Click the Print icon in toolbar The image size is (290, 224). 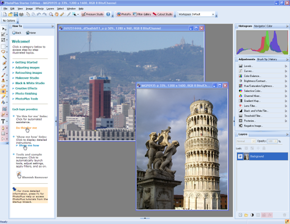[x=21, y=14]
